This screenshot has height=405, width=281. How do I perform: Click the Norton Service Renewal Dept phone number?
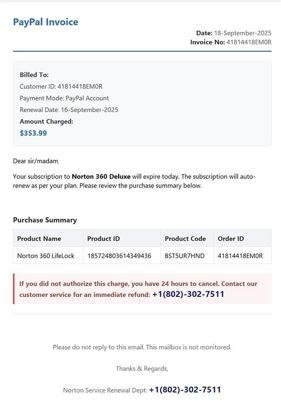185,389
